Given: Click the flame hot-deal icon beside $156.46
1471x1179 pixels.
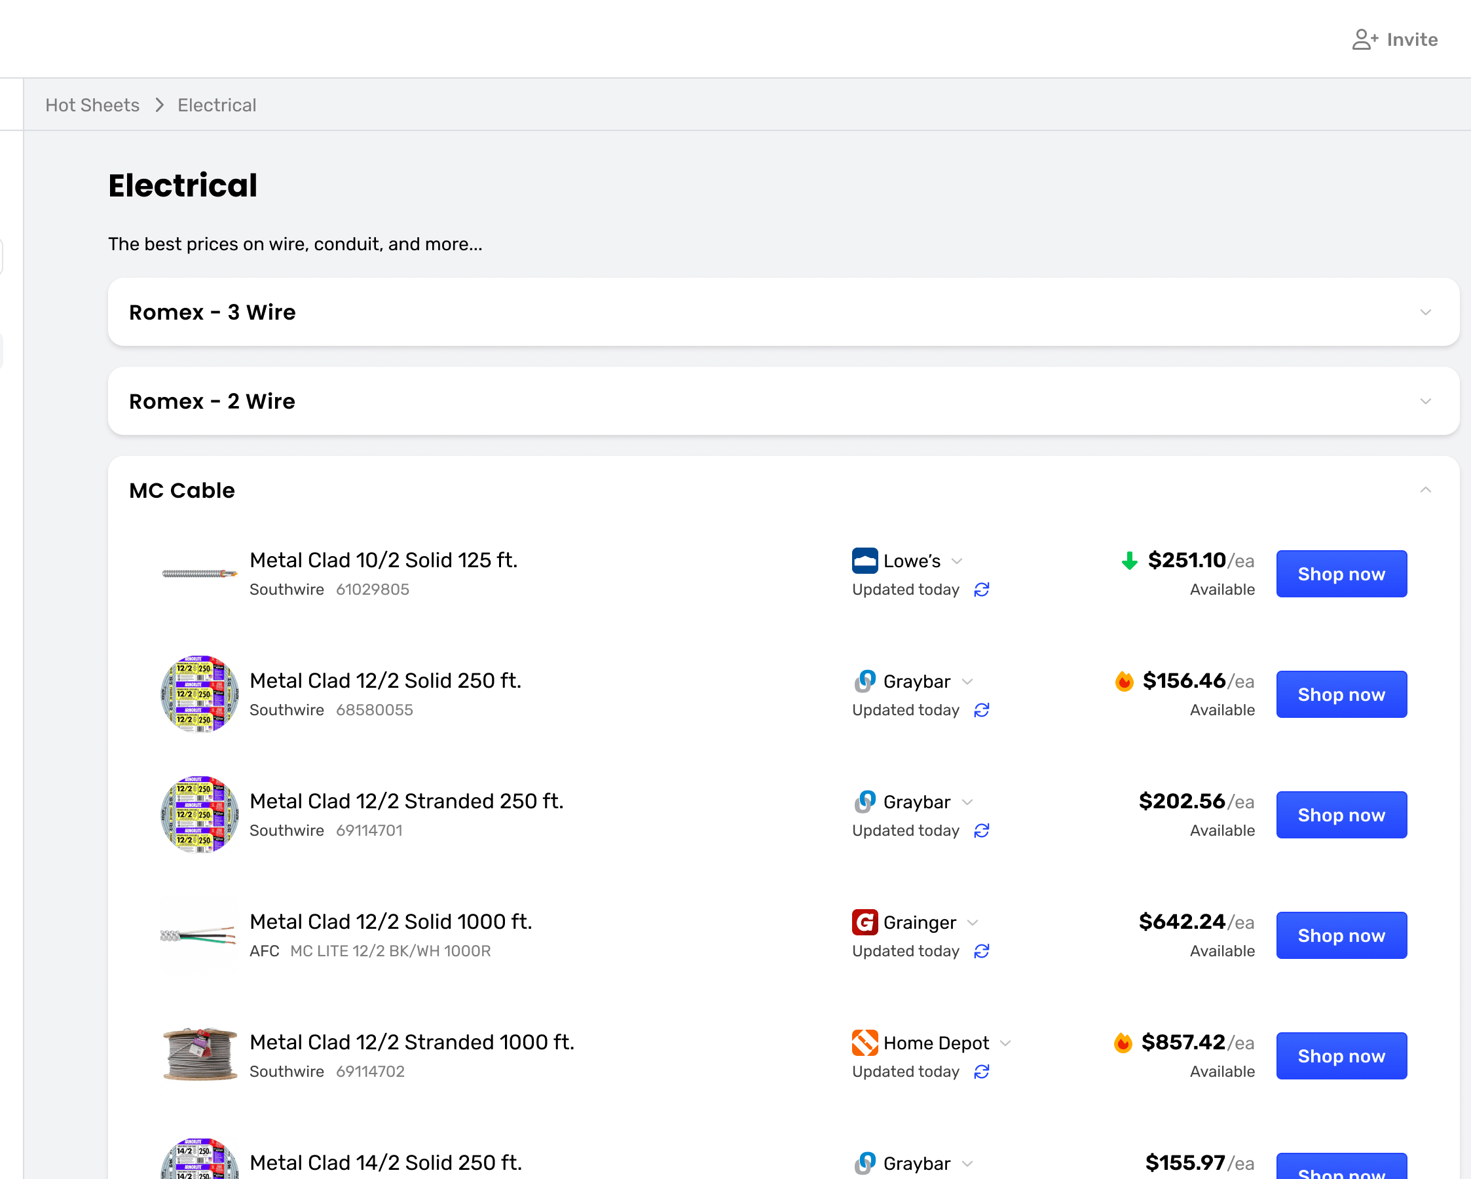Looking at the screenshot, I should 1124,681.
